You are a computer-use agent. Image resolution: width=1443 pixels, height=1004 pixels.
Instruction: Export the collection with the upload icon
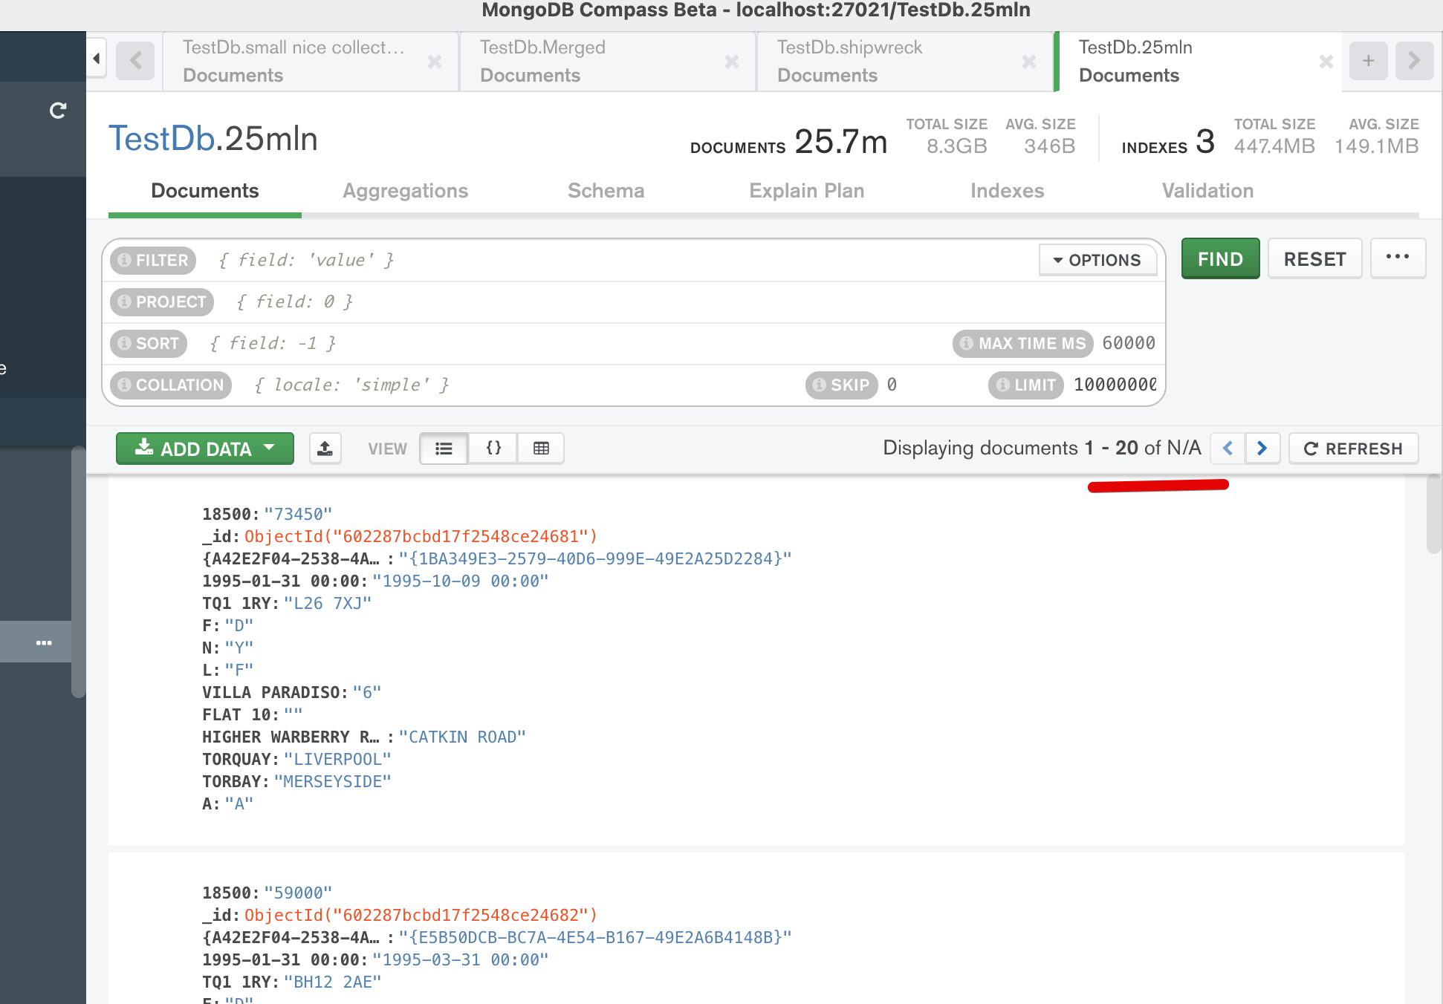tap(325, 449)
